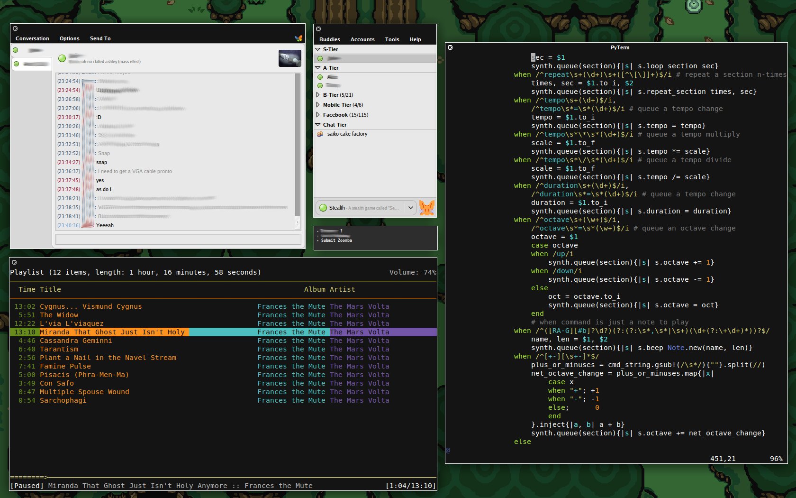Image resolution: width=796 pixels, height=498 pixels.
Task: Expand the Facebook (15/115) group
Action: (x=318, y=115)
